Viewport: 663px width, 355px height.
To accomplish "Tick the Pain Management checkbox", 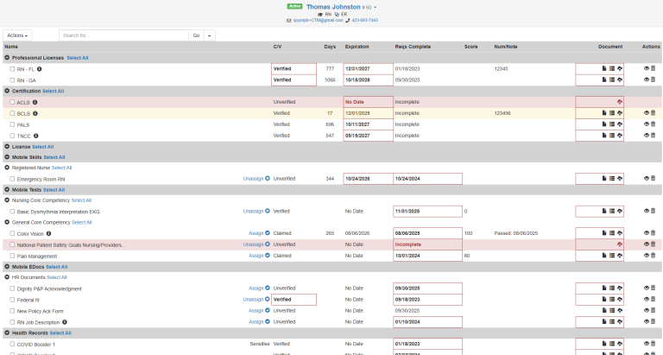I will click(x=12, y=256).
